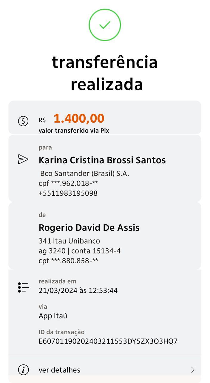
Task: Expand details with the right chevron
Action: pos(193,370)
